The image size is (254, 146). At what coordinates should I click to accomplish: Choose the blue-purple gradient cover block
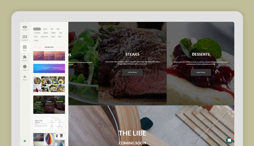(49, 69)
